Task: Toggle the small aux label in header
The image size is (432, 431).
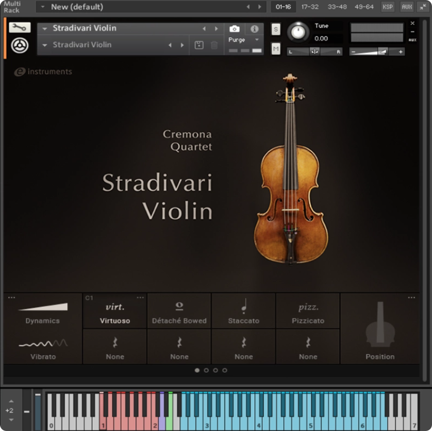Action: [412, 40]
